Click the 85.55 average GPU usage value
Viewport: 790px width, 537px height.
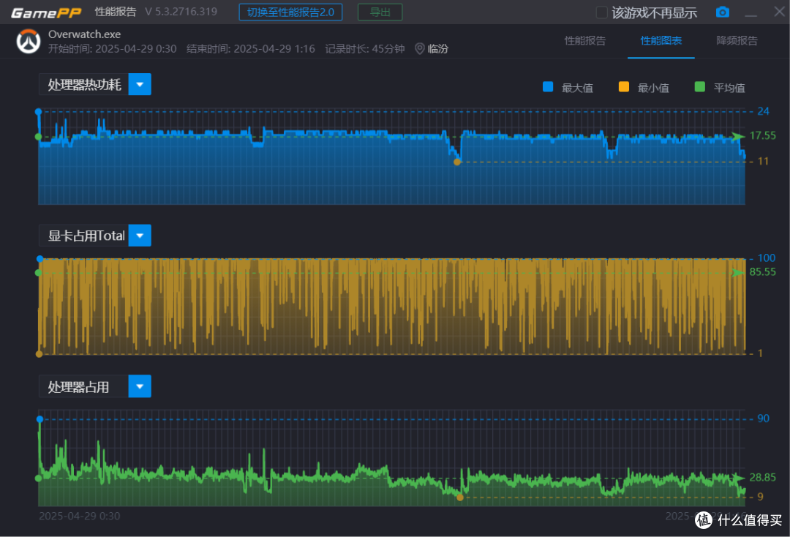tap(763, 272)
